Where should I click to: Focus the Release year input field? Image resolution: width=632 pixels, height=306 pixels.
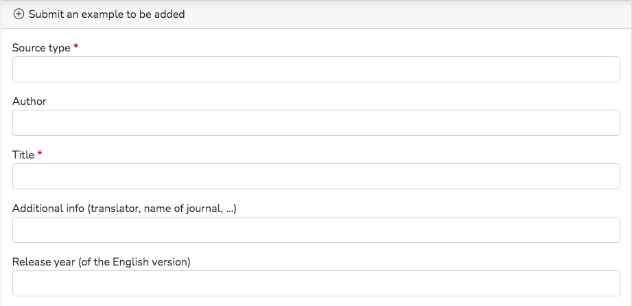316,283
